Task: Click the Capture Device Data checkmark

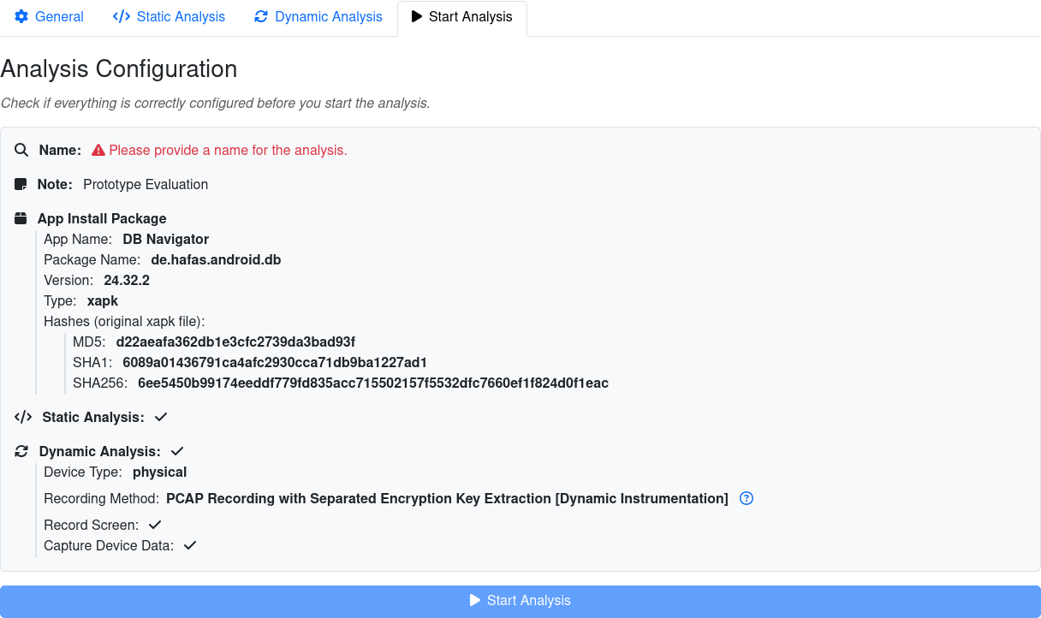Action: pyautogui.click(x=190, y=545)
